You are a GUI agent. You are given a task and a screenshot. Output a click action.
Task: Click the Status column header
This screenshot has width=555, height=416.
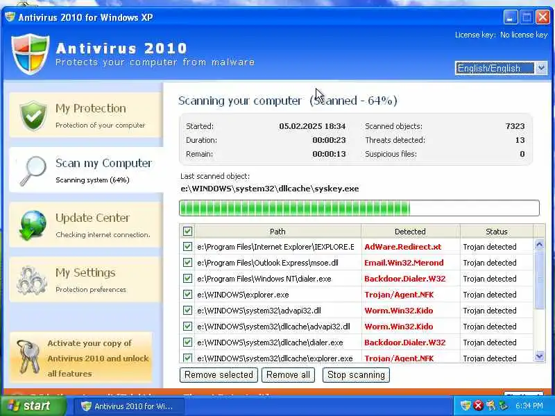click(496, 232)
